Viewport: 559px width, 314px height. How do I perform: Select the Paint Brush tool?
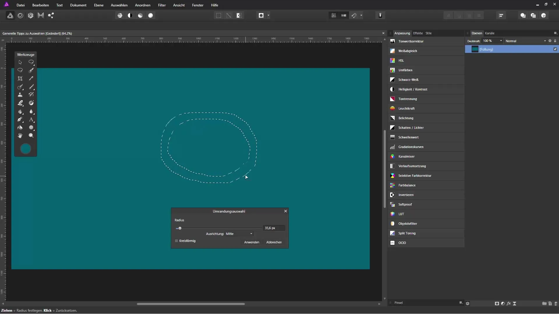(x=31, y=87)
